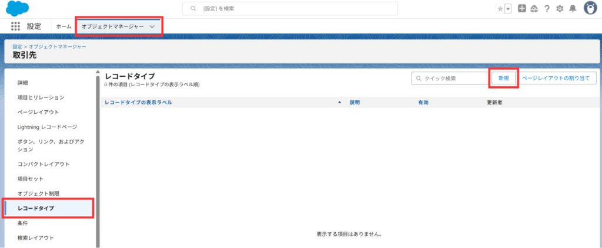
Task: Click the クイック検索 input field
Action: click(x=450, y=78)
